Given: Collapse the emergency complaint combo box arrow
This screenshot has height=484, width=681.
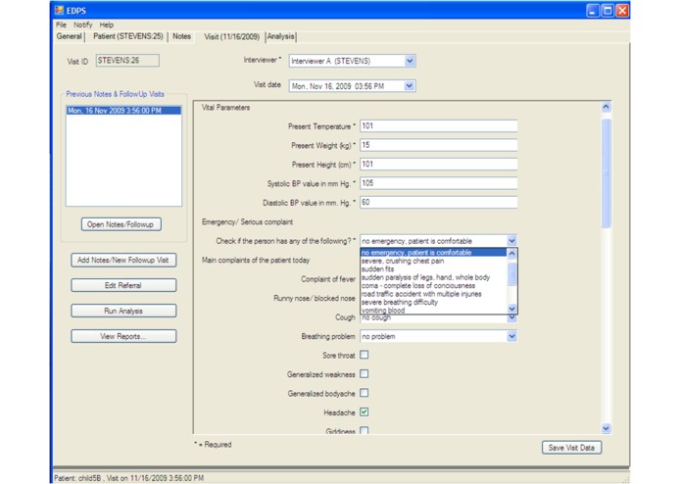Looking at the screenshot, I should point(511,241).
